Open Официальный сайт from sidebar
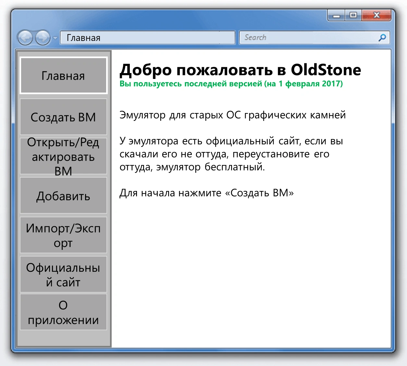Screen dimensions: 407x366 [x=63, y=274]
